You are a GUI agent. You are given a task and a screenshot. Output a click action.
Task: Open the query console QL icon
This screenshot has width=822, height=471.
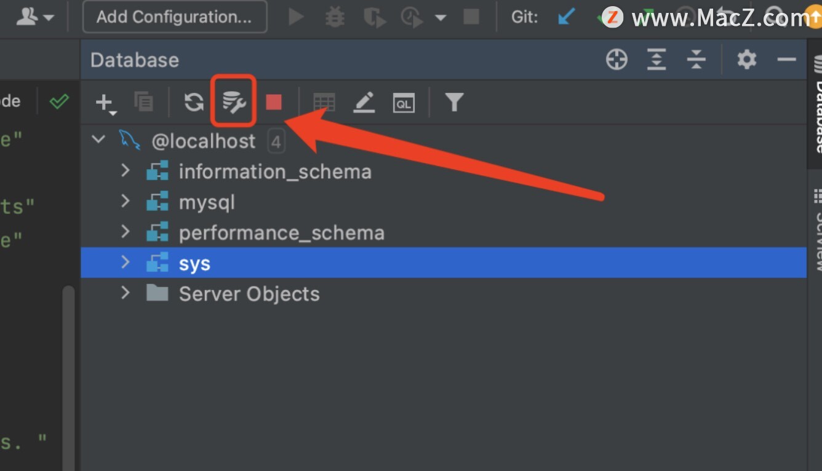pyautogui.click(x=404, y=103)
